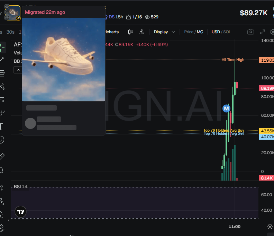Click the RSI 14 indicator label

[20, 187]
